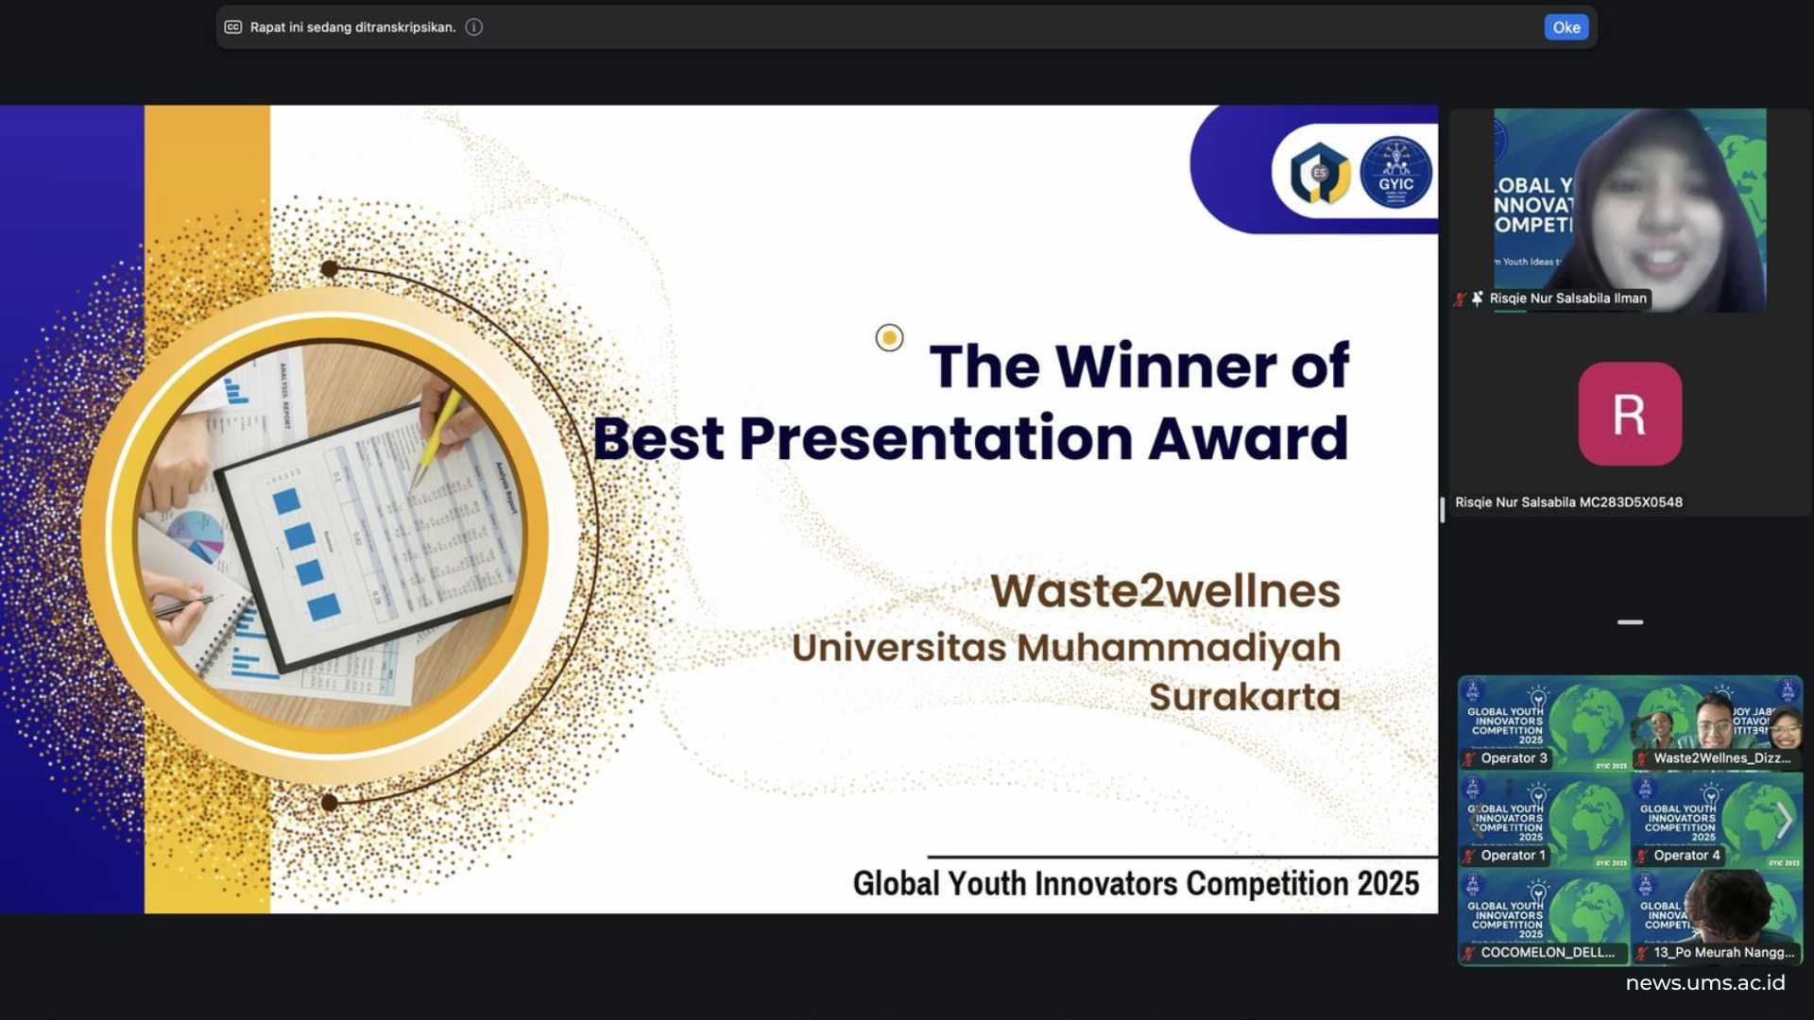Select COCOMELON_DELL video thumbnail

click(x=1544, y=918)
